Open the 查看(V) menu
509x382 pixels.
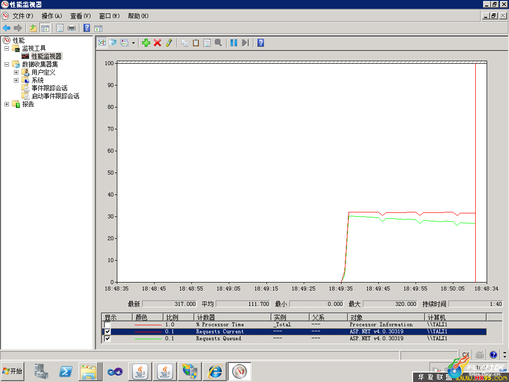(x=81, y=16)
